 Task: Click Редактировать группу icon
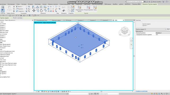(x=79, y=7)
